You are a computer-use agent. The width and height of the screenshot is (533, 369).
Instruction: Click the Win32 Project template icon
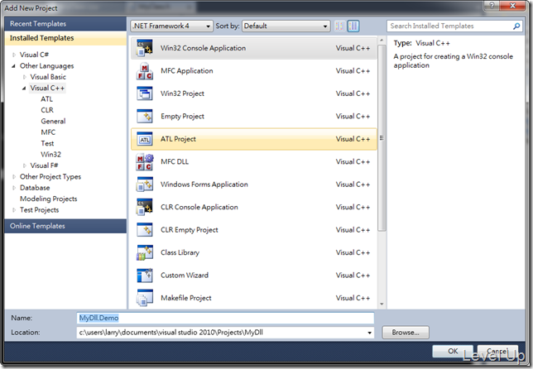coord(145,93)
